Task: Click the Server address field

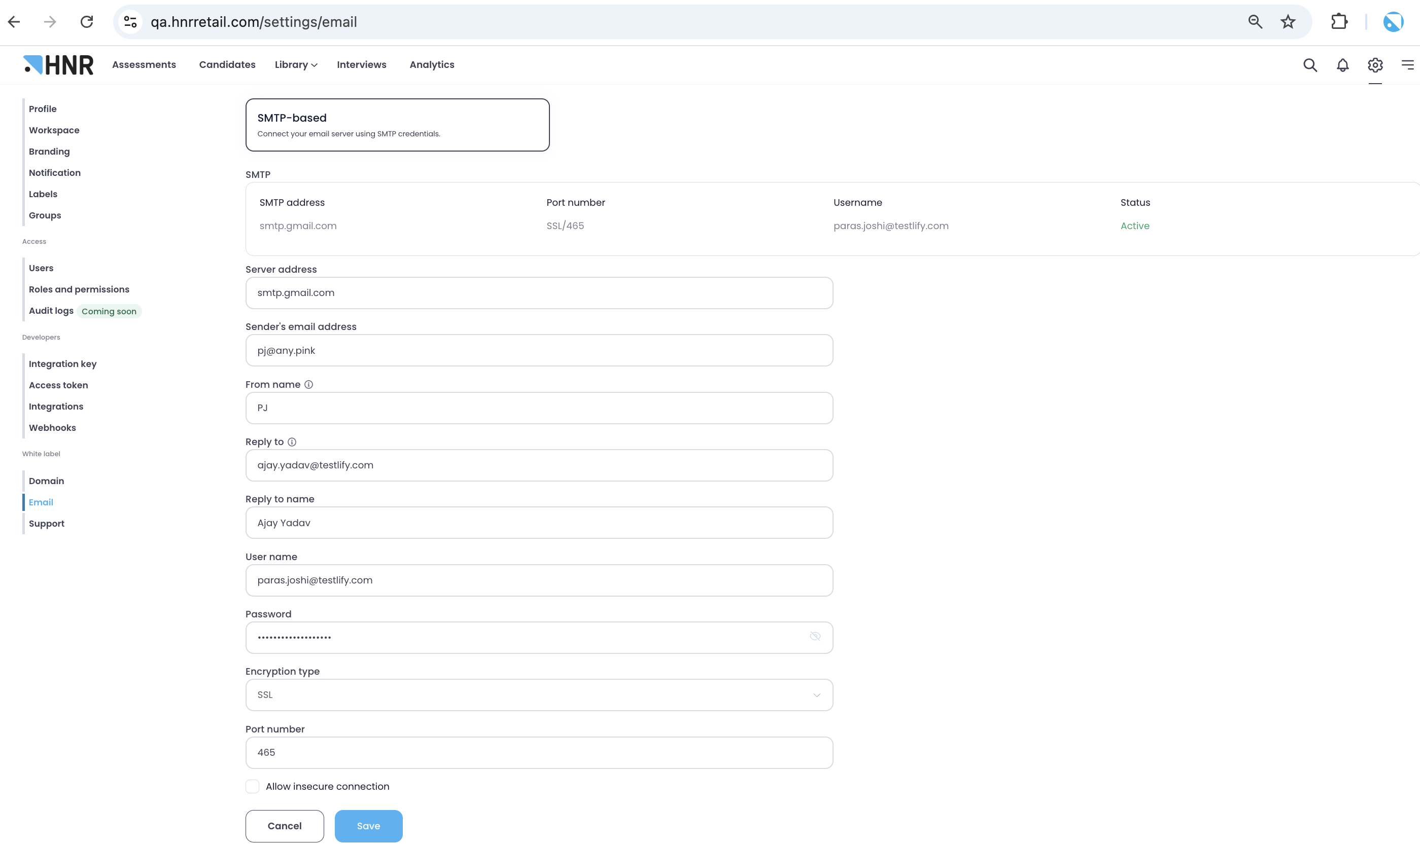Action: 539,293
